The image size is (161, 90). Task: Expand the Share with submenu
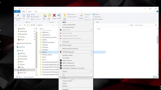pos(76,42)
